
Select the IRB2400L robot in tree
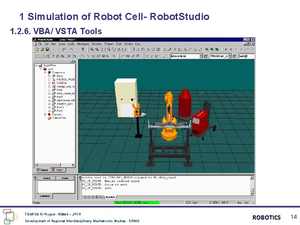tap(66, 80)
